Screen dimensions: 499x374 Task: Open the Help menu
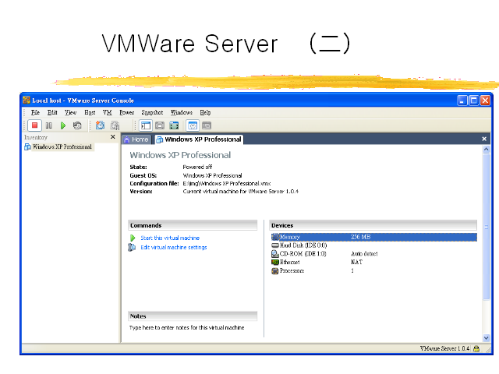click(x=205, y=112)
